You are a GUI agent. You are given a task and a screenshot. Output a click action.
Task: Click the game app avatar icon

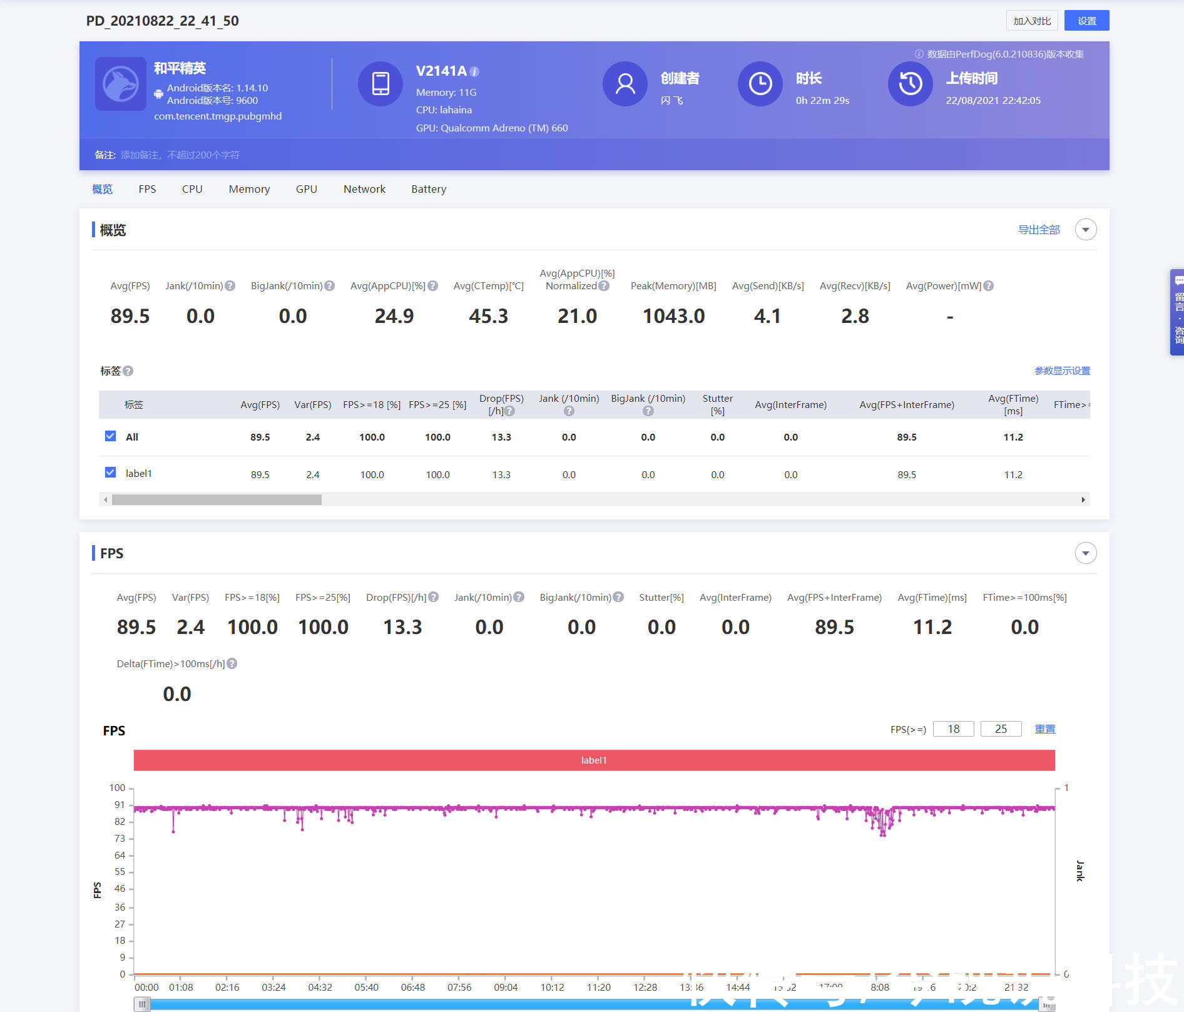coord(121,84)
